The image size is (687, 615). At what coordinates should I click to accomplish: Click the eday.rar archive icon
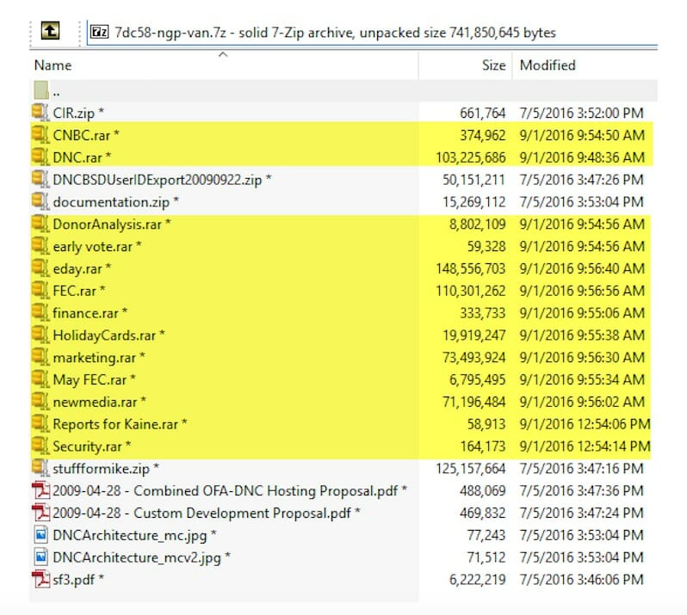pos(40,268)
